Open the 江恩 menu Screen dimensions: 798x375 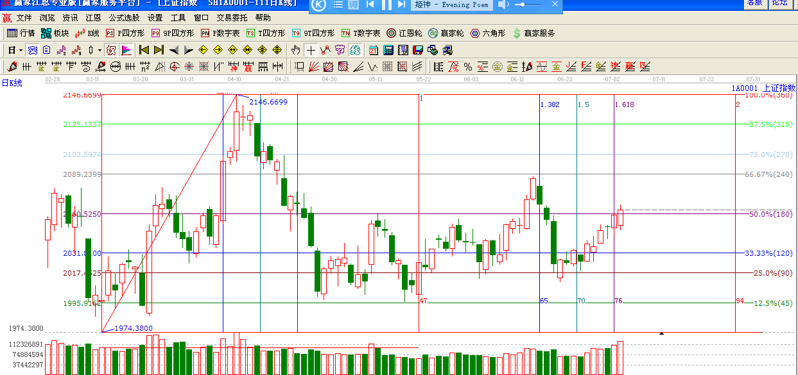click(x=93, y=18)
